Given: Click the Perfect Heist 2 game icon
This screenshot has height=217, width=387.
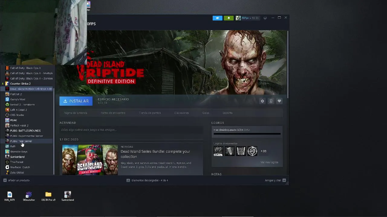Looking at the screenshot, I should point(7,125).
